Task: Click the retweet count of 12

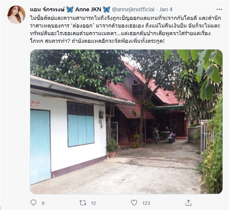Action: click(93, 203)
